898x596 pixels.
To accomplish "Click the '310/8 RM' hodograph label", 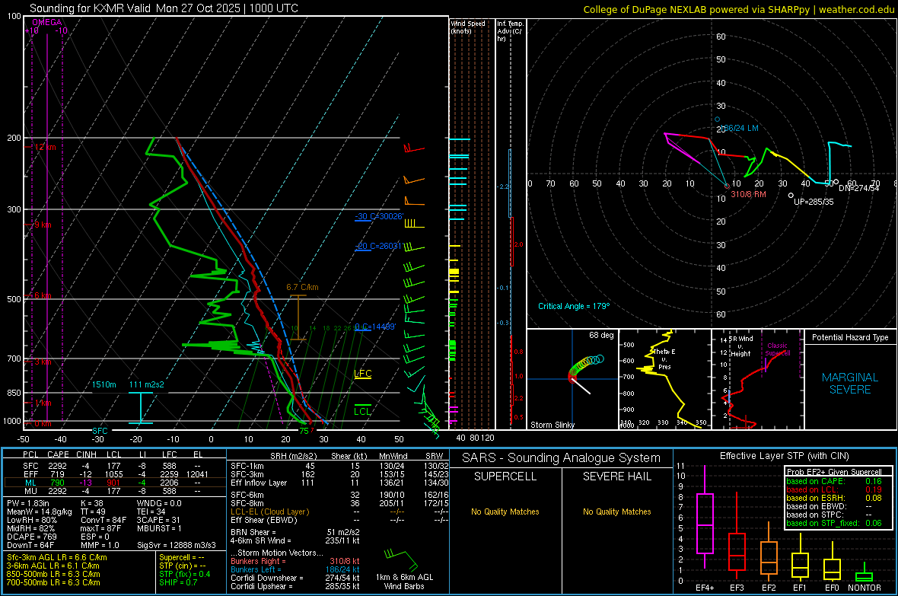I will click(x=748, y=194).
